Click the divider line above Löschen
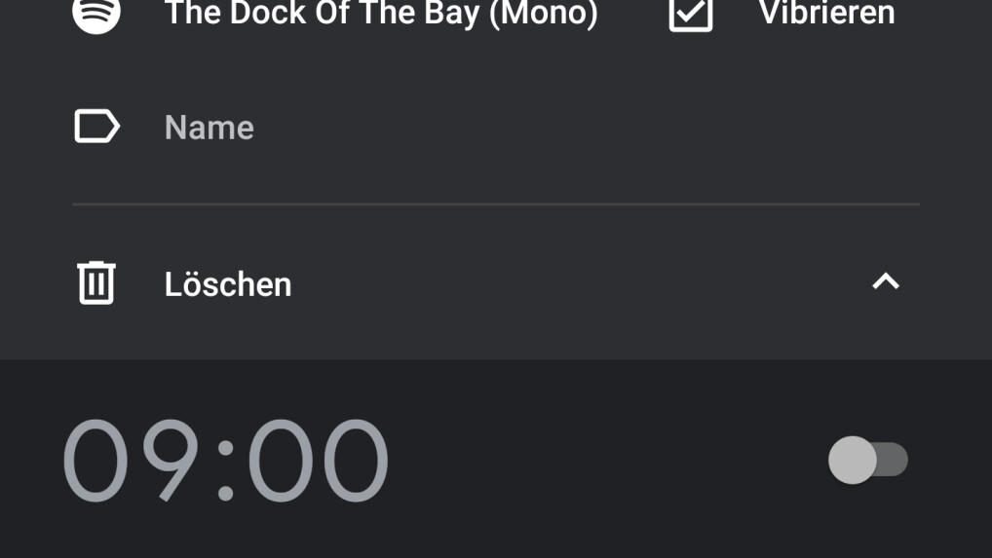Screen dimensions: 992x558 (x=495, y=205)
